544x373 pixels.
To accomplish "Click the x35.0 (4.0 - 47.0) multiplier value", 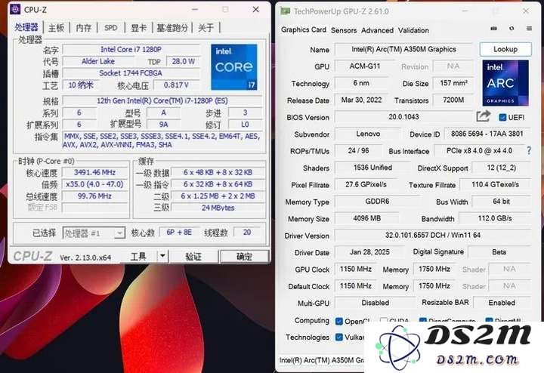I will pos(94,184).
